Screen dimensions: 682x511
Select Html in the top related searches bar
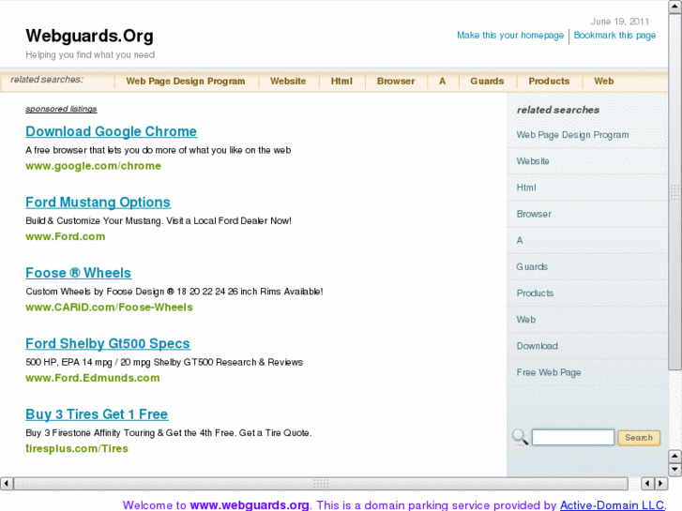point(341,82)
